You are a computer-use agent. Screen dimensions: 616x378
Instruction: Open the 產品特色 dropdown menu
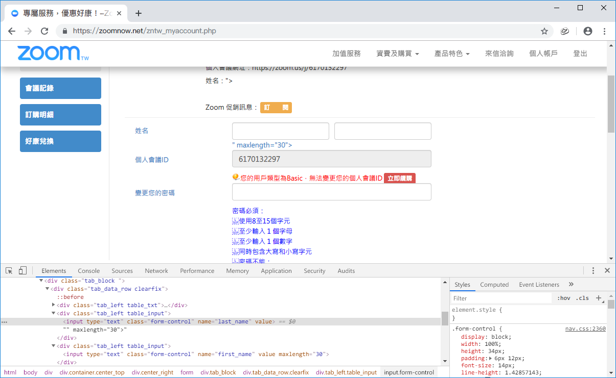452,54
